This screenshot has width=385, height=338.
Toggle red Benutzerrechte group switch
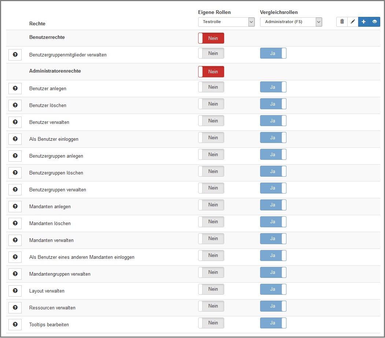tap(211, 38)
